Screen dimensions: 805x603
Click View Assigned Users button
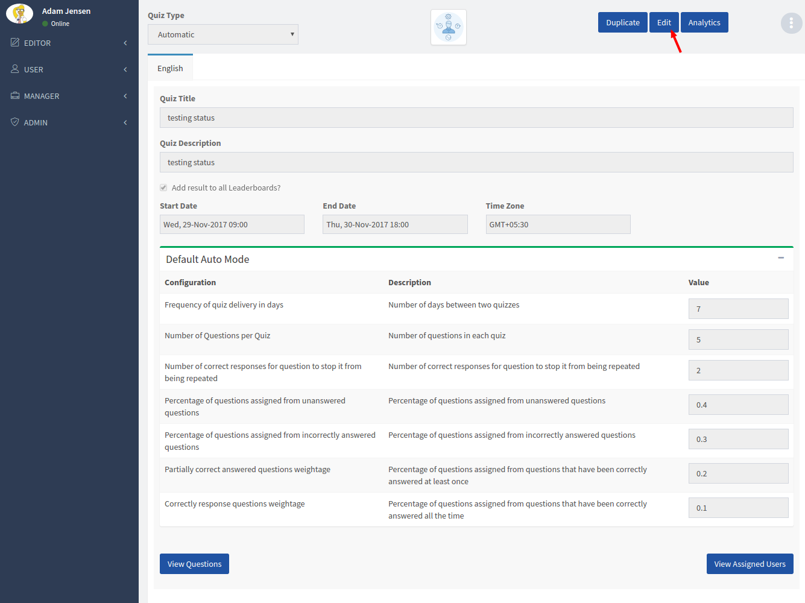tap(750, 564)
